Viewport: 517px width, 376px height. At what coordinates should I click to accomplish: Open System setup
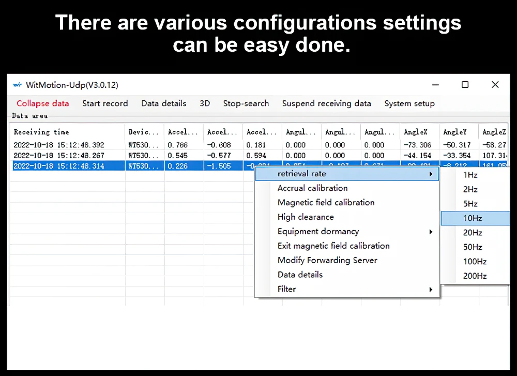pyautogui.click(x=409, y=103)
